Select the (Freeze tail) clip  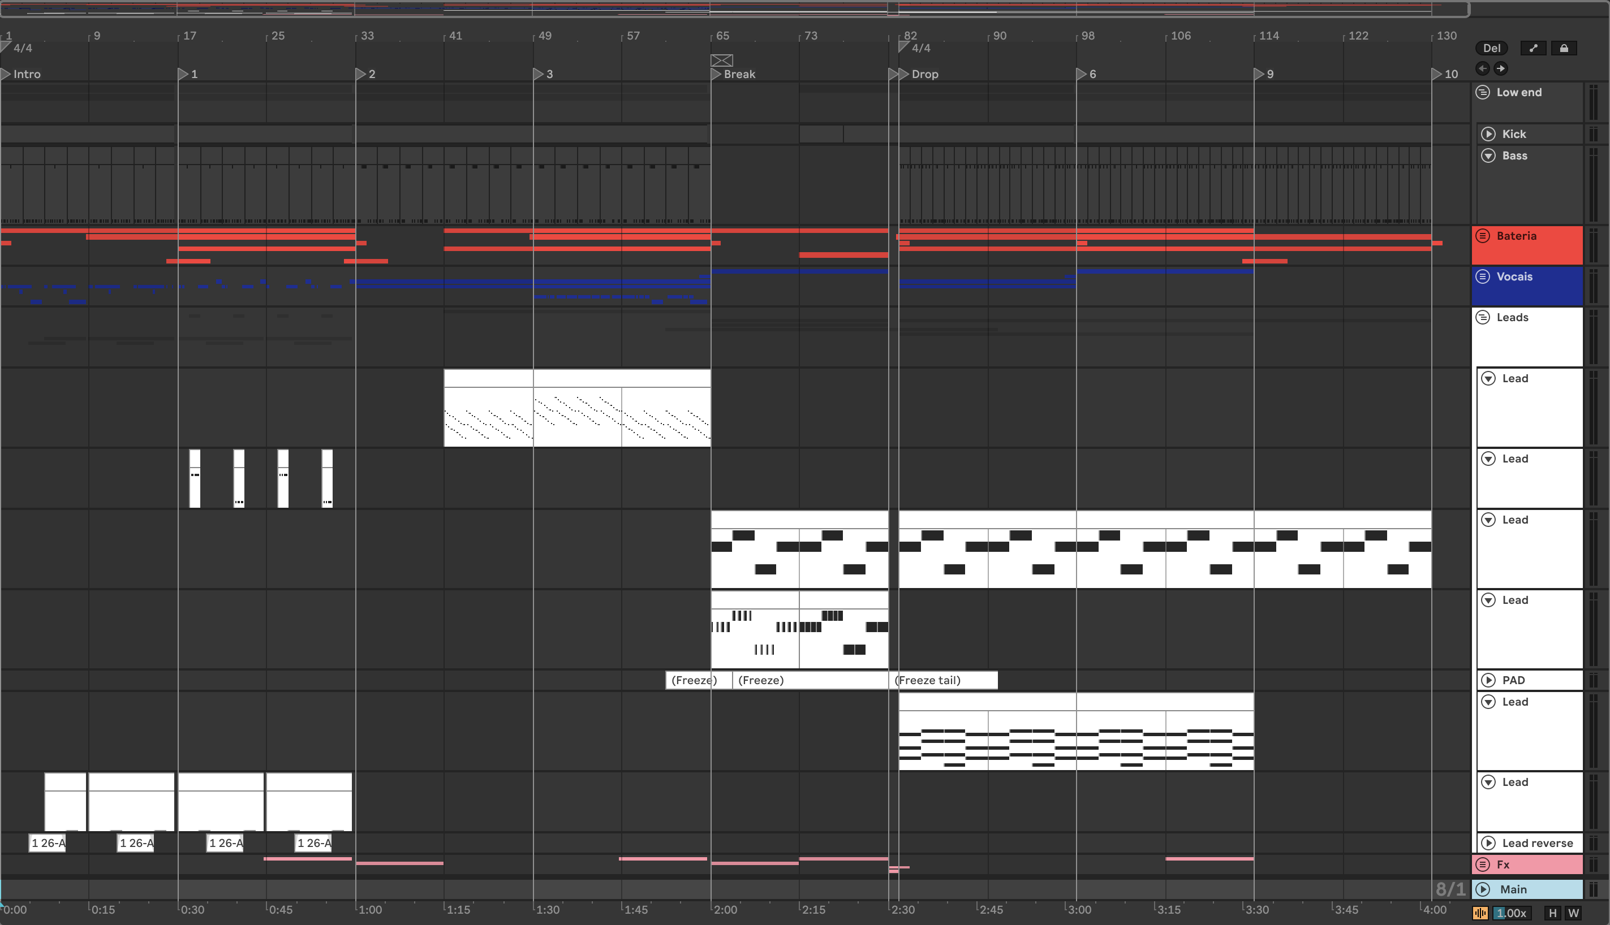(943, 680)
